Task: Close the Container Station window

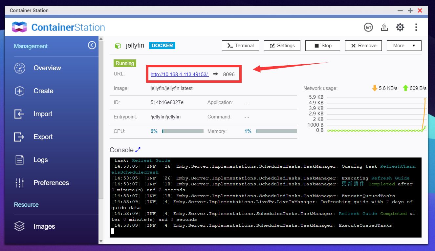Action: pyautogui.click(x=420, y=10)
